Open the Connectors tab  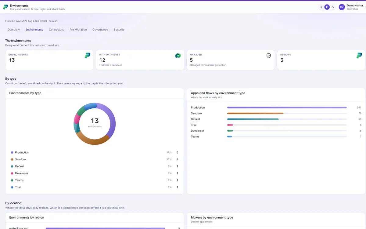coord(56,30)
